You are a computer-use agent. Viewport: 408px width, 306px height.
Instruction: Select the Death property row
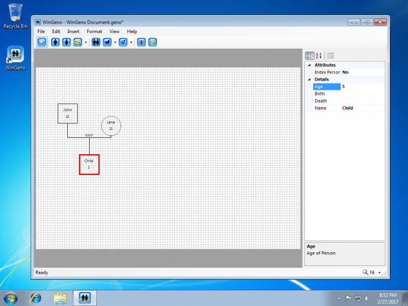(349, 101)
